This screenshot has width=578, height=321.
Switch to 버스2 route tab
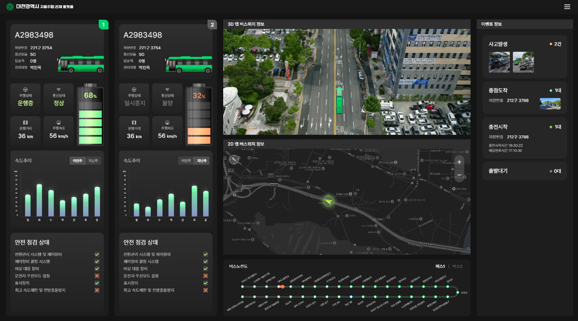pos(457,266)
